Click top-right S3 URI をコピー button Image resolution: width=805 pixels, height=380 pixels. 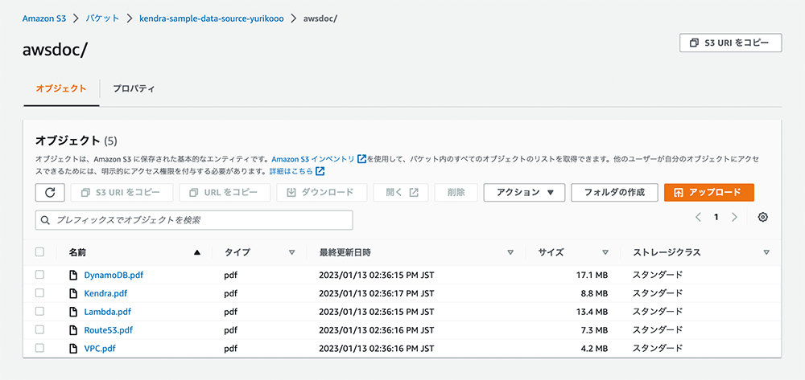click(x=731, y=43)
